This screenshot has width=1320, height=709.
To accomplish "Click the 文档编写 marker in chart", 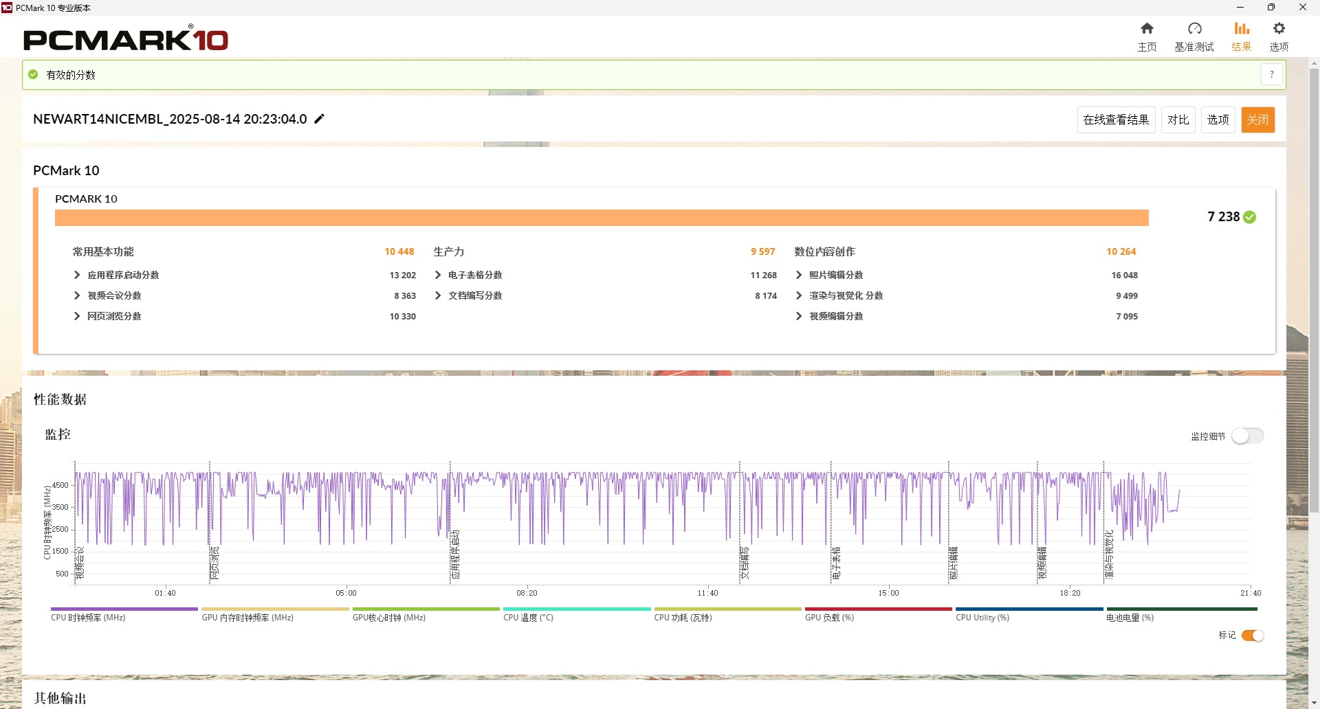I will point(745,563).
